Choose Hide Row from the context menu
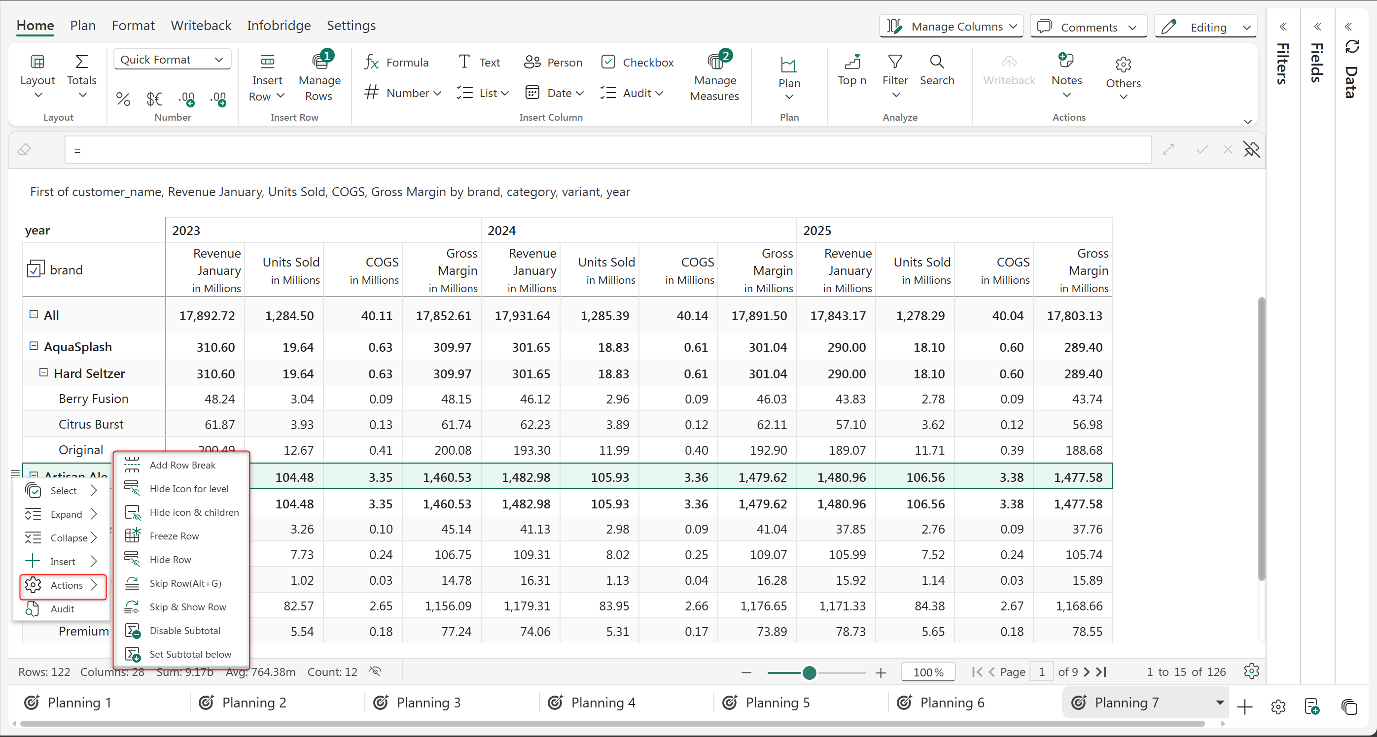Image resolution: width=1377 pixels, height=737 pixels. (x=170, y=560)
